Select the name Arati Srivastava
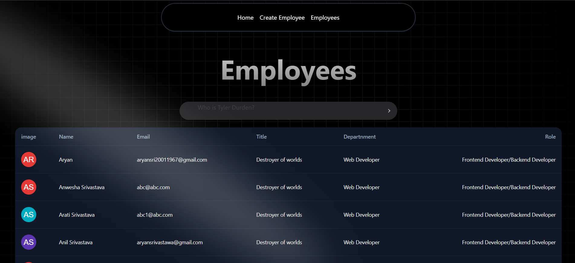The height and width of the screenshot is (263, 575). click(76, 215)
